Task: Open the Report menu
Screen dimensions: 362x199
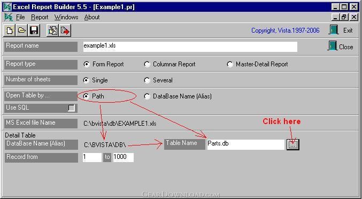Action: (40, 17)
